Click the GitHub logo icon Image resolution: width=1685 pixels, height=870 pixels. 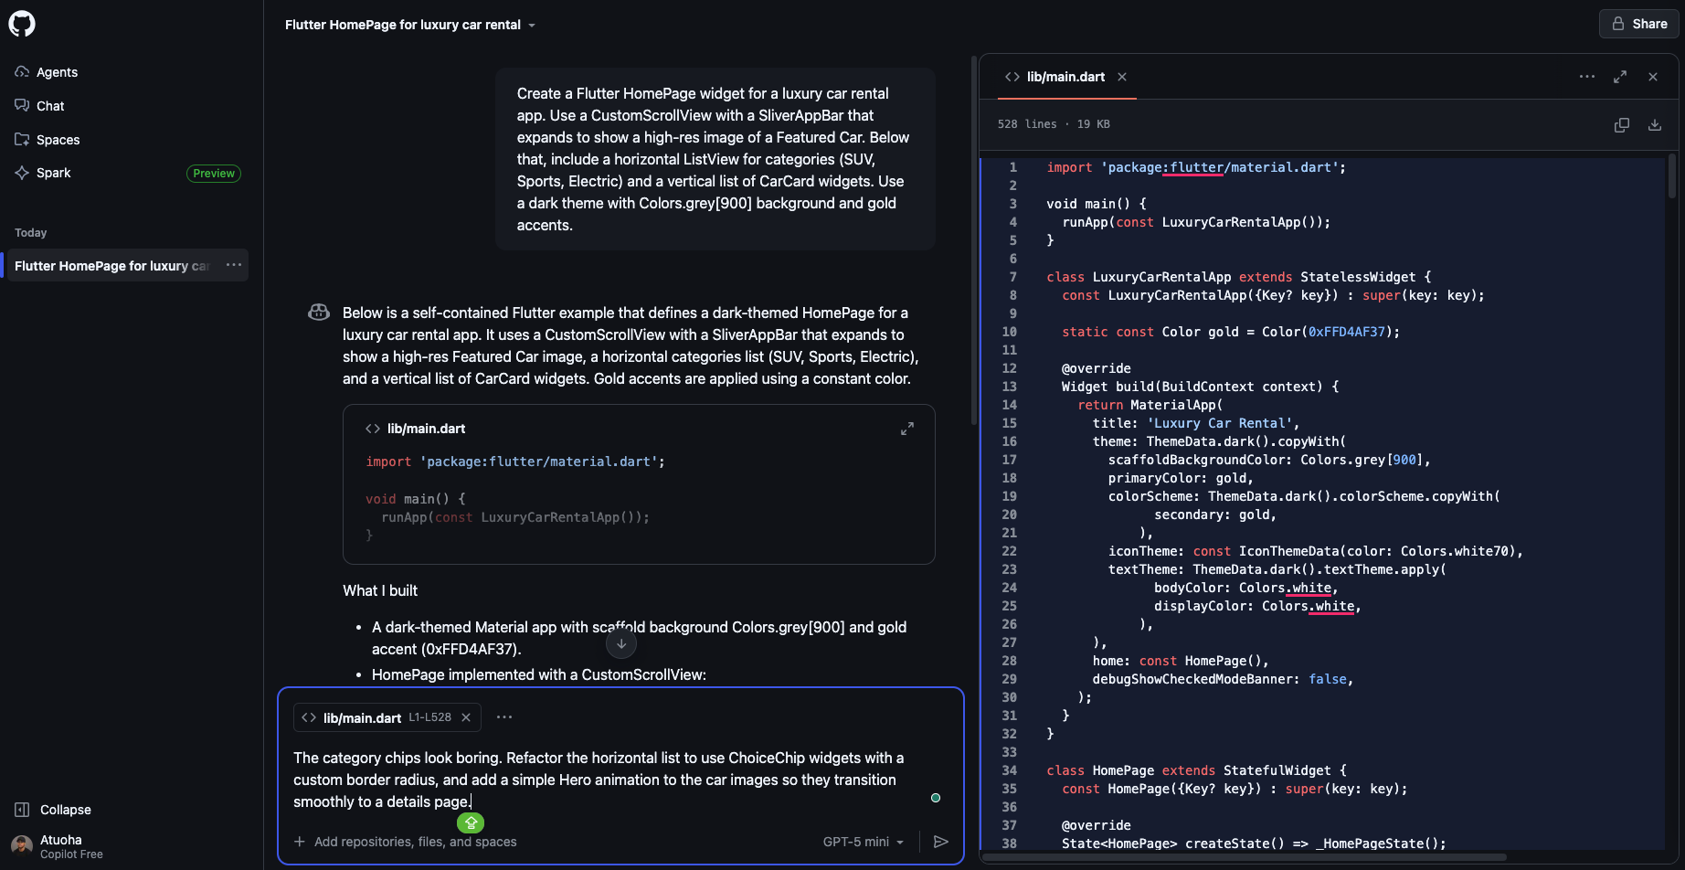click(x=22, y=24)
